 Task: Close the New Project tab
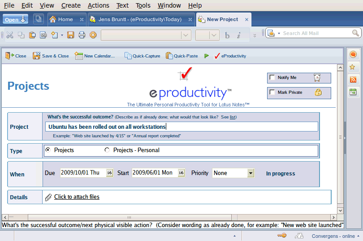tap(246, 19)
